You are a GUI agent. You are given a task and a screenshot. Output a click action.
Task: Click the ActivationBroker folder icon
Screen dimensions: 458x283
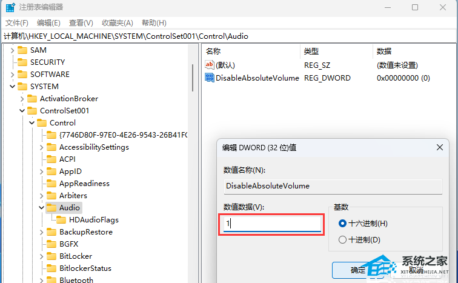click(32, 99)
